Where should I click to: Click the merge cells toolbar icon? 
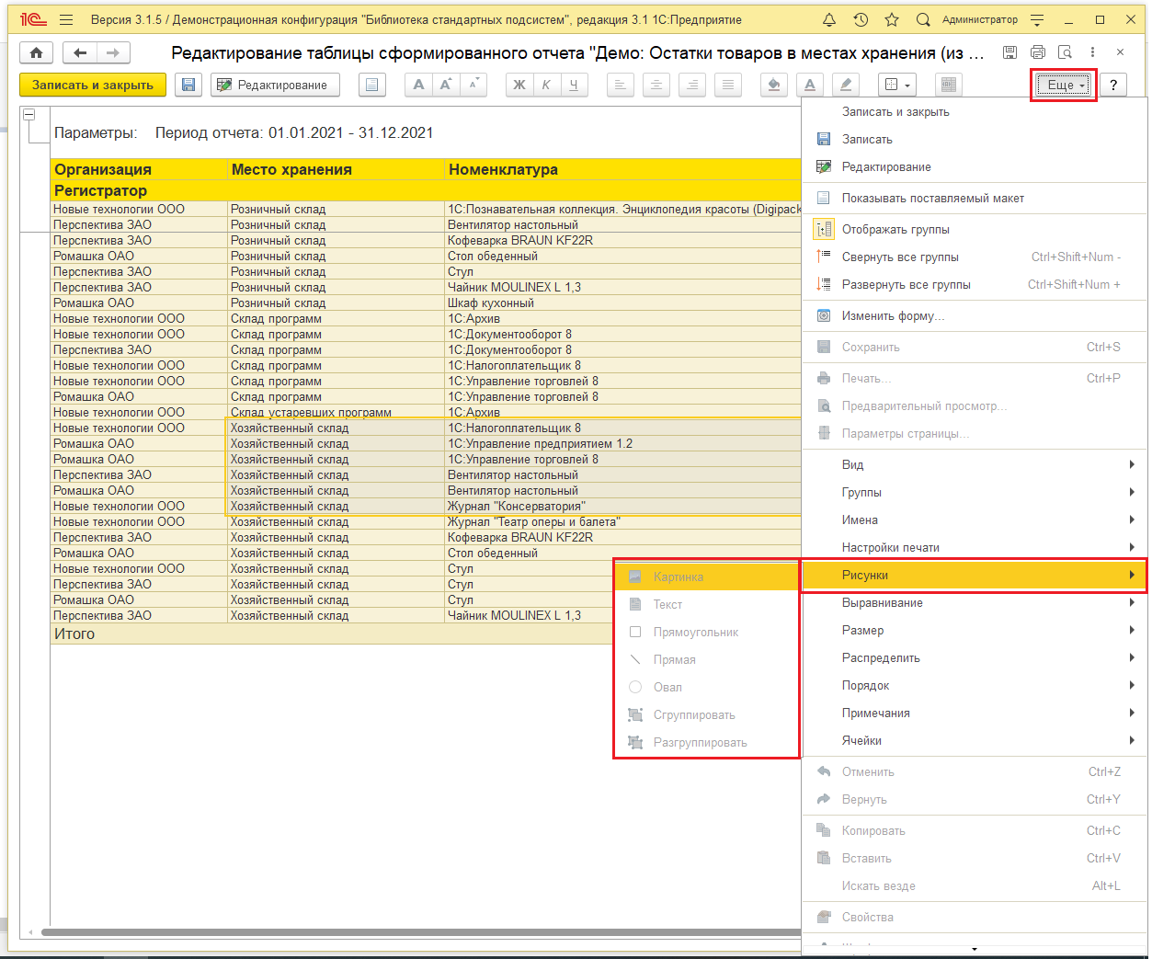tap(948, 85)
